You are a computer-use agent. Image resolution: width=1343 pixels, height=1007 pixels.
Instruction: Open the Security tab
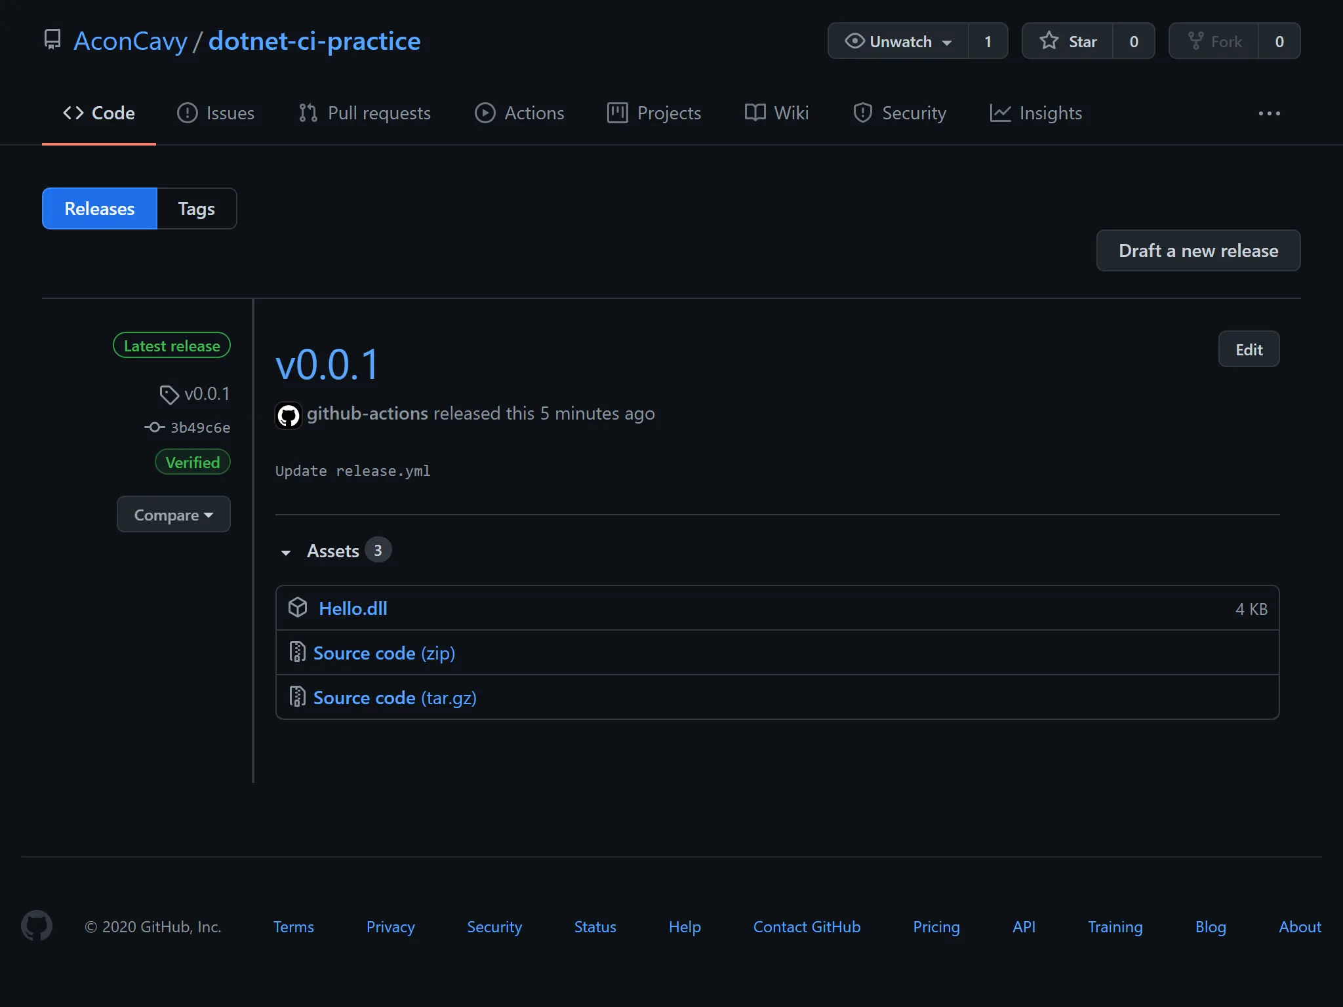(900, 113)
